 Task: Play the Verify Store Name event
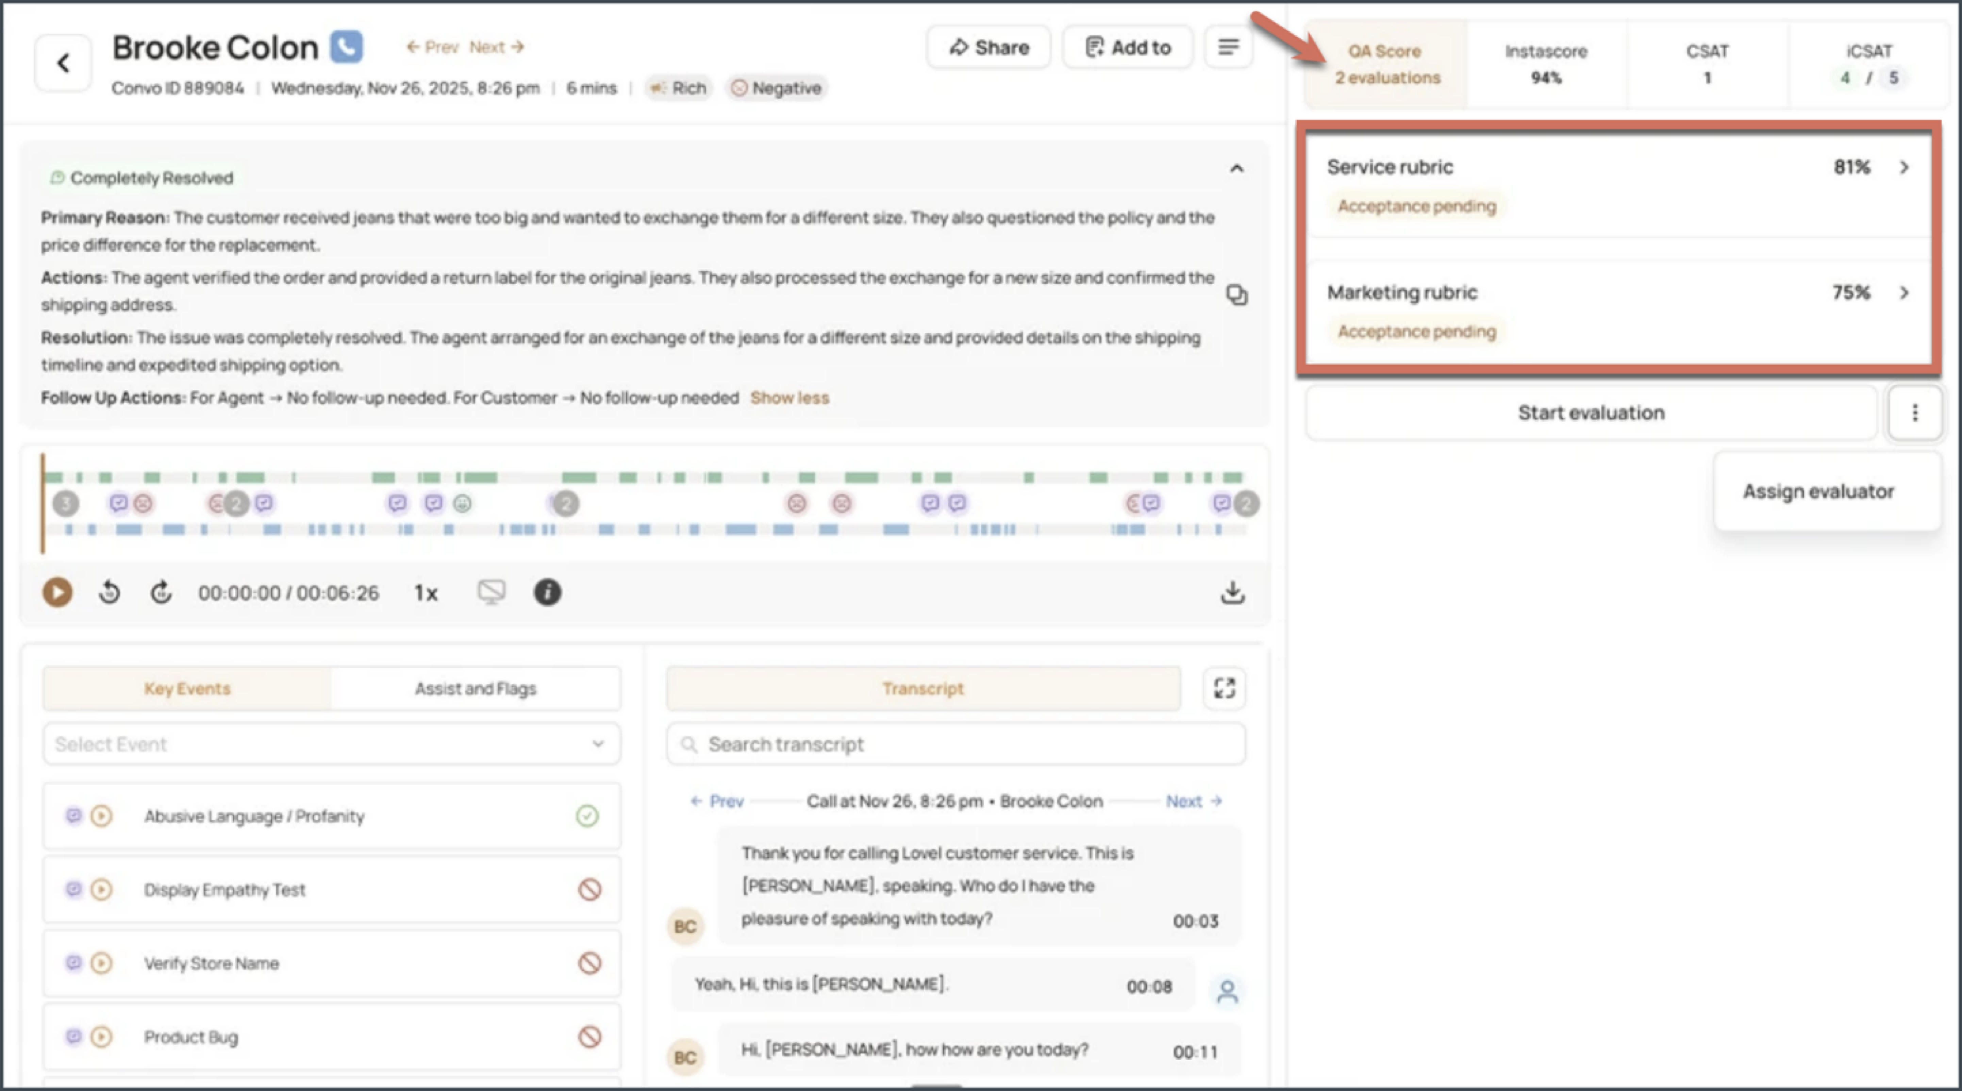(x=101, y=963)
